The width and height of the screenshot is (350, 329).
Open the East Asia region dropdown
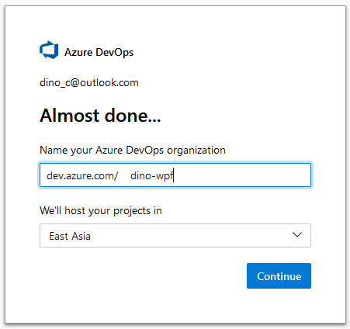click(175, 236)
